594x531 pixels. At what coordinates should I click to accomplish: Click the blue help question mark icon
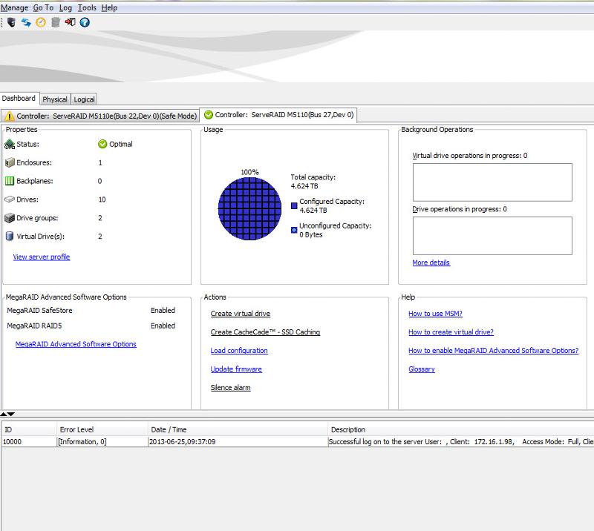pos(85,22)
